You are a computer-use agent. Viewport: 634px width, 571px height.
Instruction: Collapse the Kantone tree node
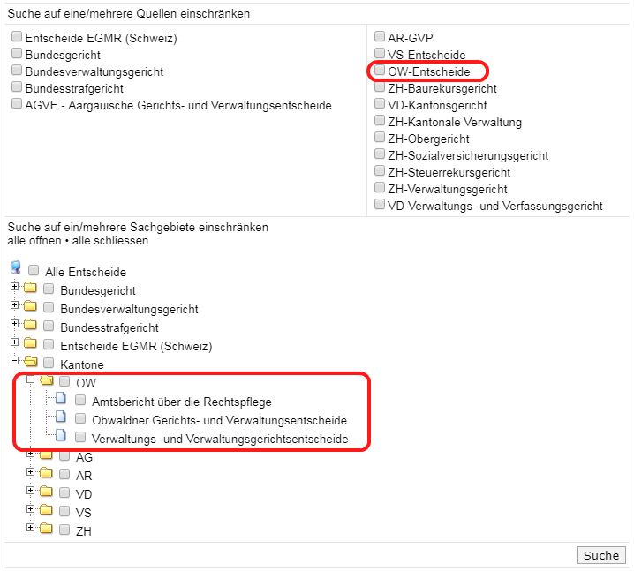pos(14,360)
